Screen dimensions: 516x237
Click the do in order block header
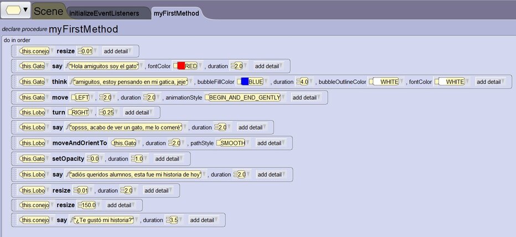(17, 40)
